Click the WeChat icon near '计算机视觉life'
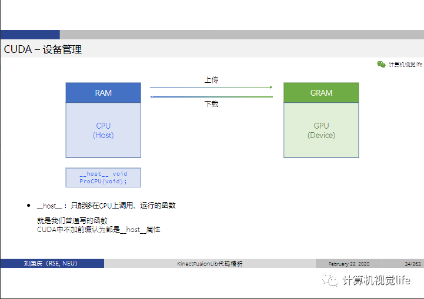Screen dimensions: 424x299 click(381, 64)
